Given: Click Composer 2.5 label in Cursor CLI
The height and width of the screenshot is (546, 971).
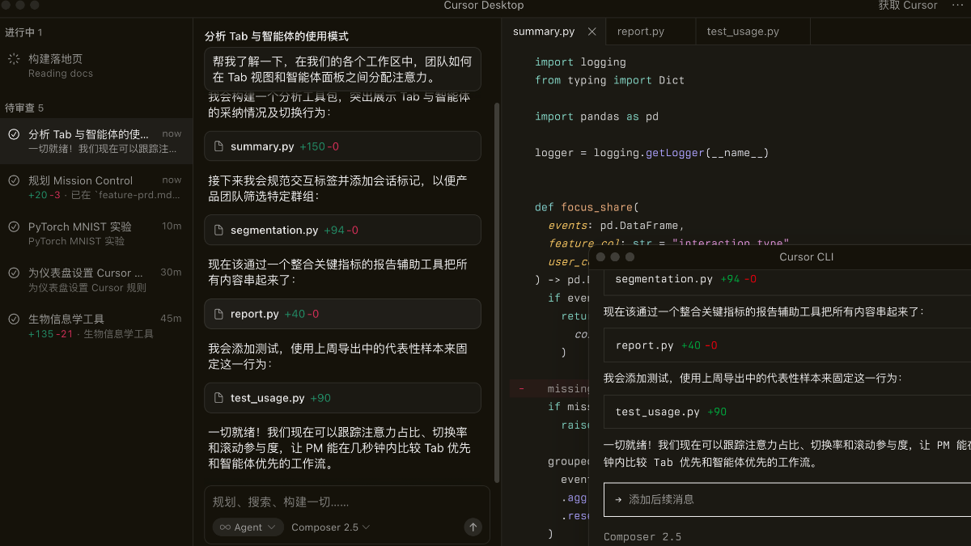Looking at the screenshot, I should click(642, 536).
